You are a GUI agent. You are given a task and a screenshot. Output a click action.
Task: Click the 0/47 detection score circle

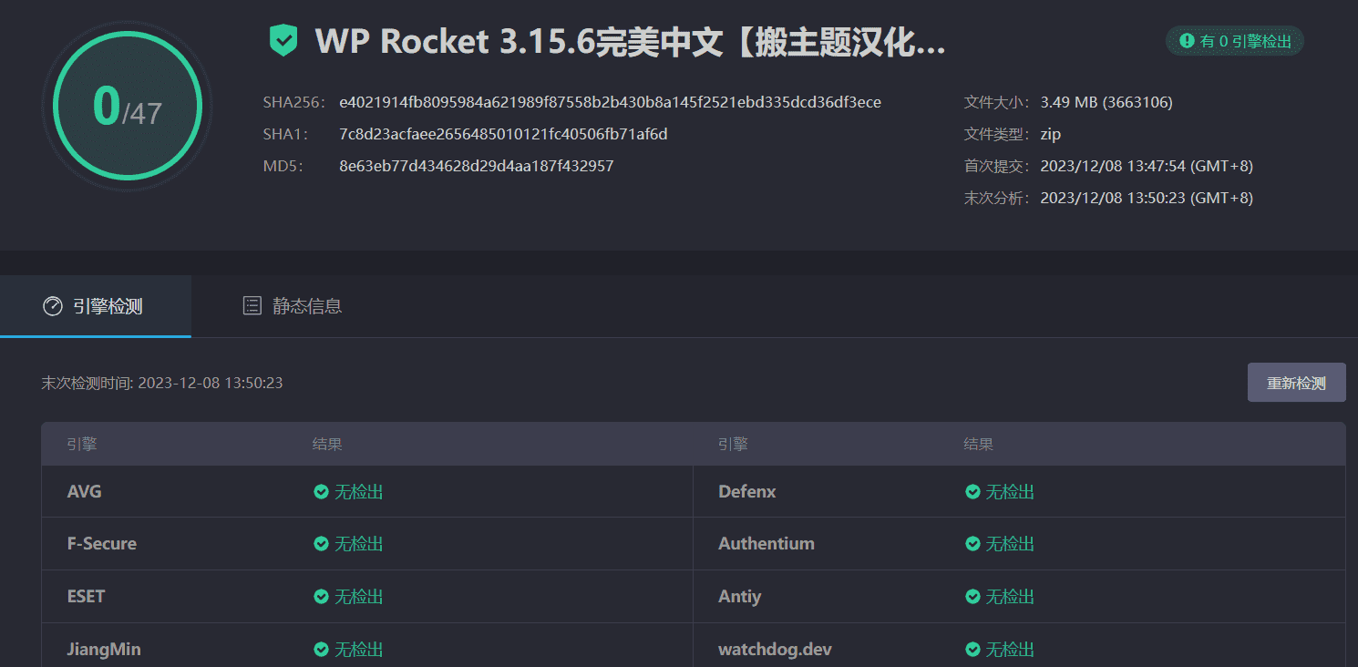128,106
